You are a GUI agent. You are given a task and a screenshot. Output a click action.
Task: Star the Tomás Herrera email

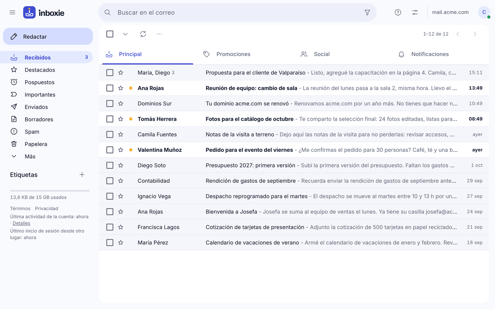[x=121, y=119]
